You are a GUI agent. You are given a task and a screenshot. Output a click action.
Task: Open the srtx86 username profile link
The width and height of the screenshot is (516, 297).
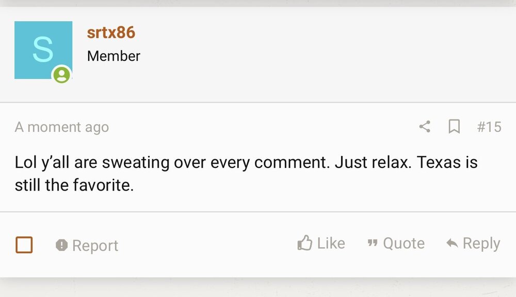(x=111, y=32)
